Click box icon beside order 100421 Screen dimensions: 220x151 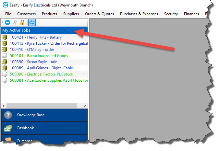5,37
